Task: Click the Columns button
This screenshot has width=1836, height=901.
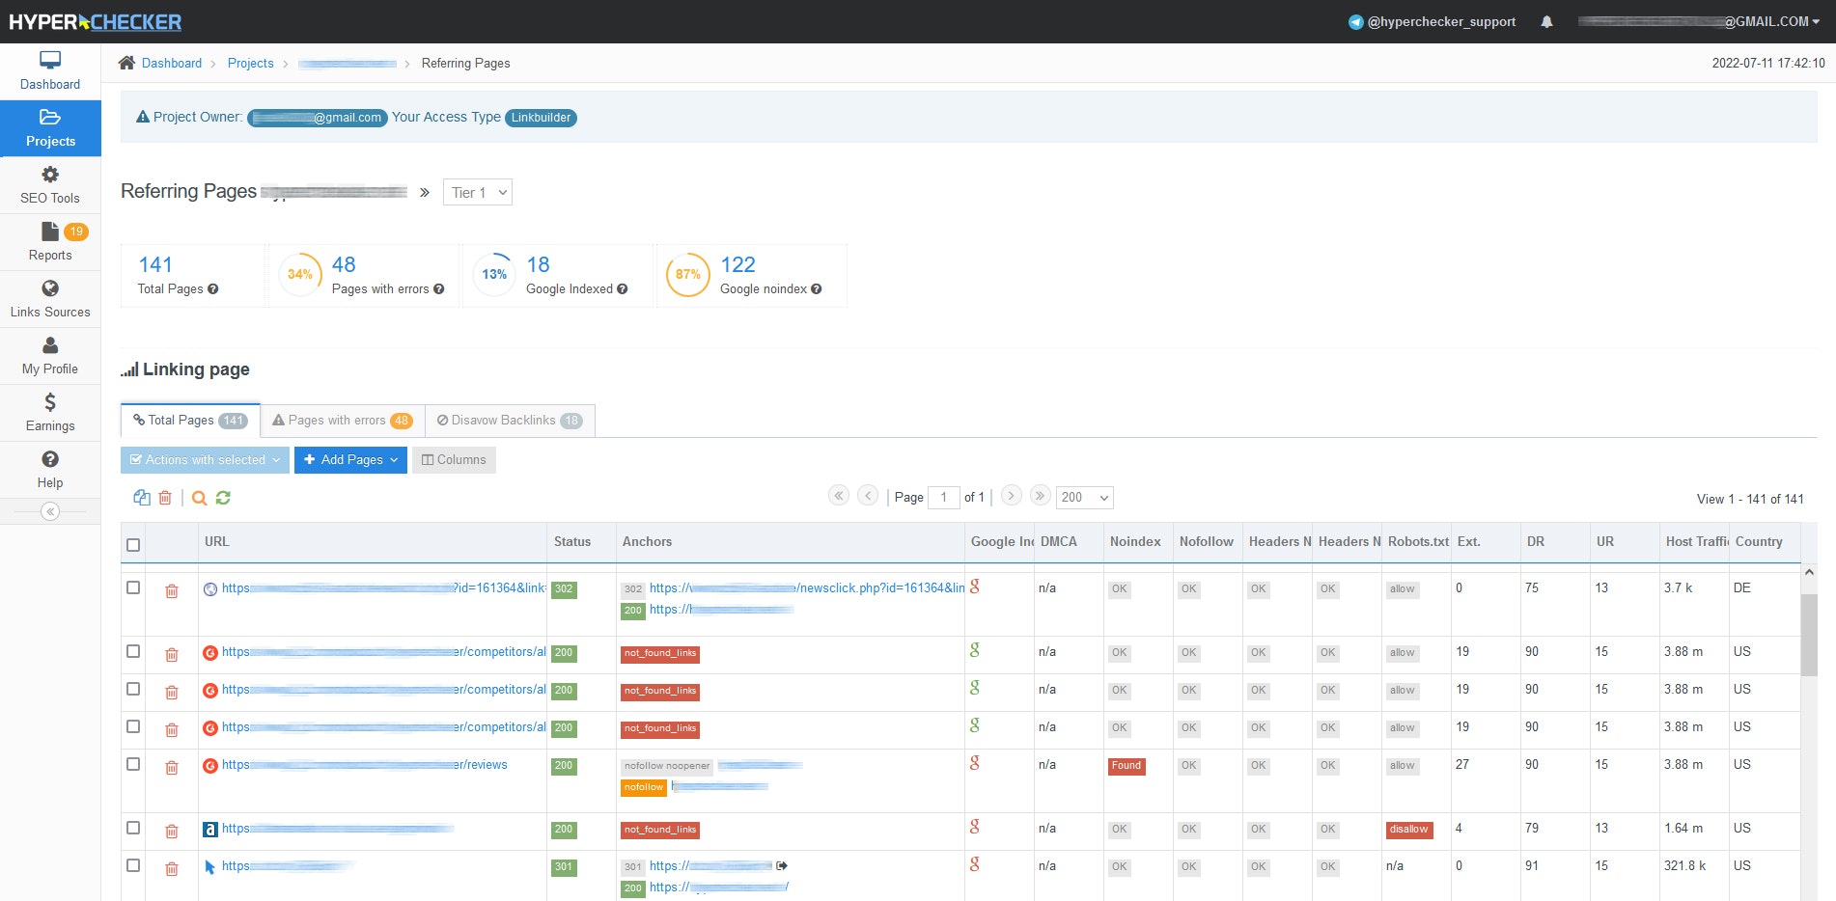Action: coord(454,460)
